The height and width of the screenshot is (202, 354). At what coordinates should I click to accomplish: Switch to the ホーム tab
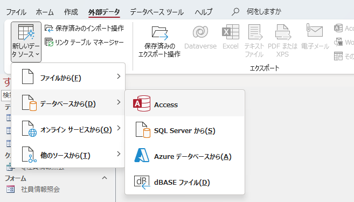point(45,12)
